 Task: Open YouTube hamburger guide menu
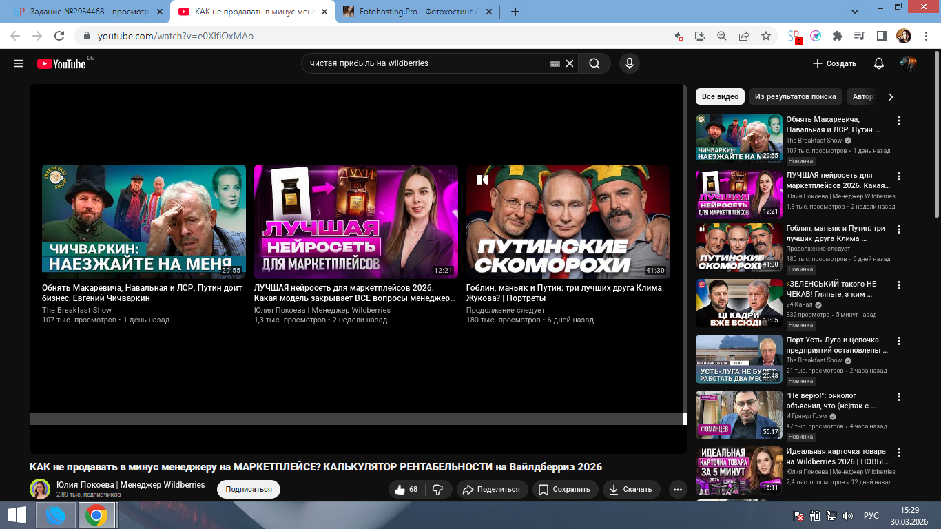[x=19, y=63]
